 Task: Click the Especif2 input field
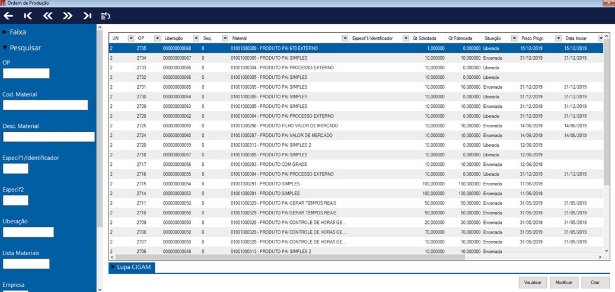[x=15, y=200]
